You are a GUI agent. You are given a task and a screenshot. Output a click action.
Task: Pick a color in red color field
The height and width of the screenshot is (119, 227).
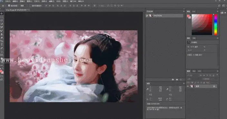[x=202, y=24]
